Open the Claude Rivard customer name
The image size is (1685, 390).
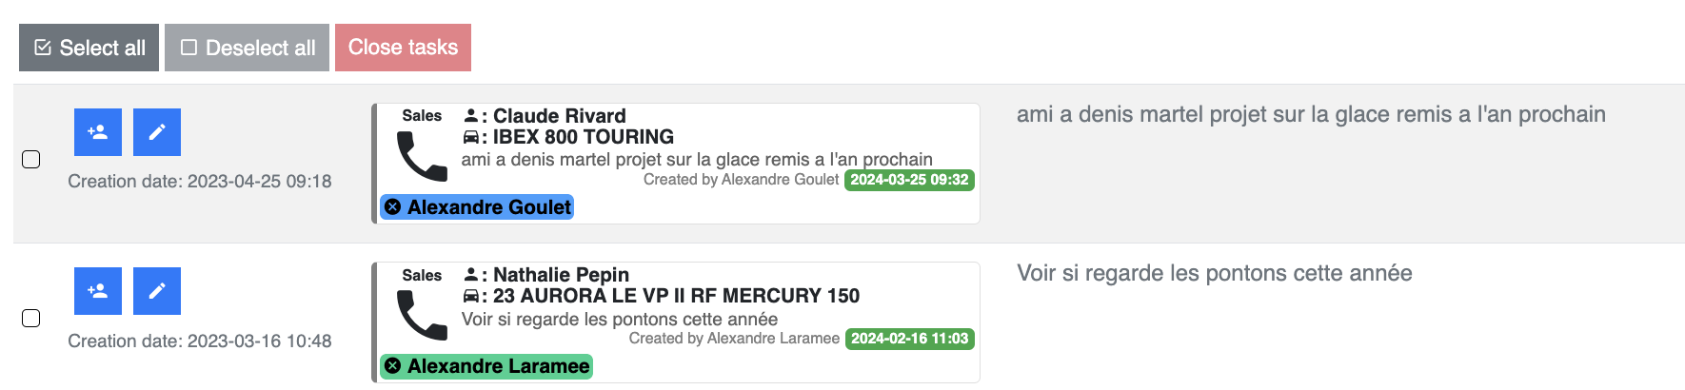coord(559,116)
